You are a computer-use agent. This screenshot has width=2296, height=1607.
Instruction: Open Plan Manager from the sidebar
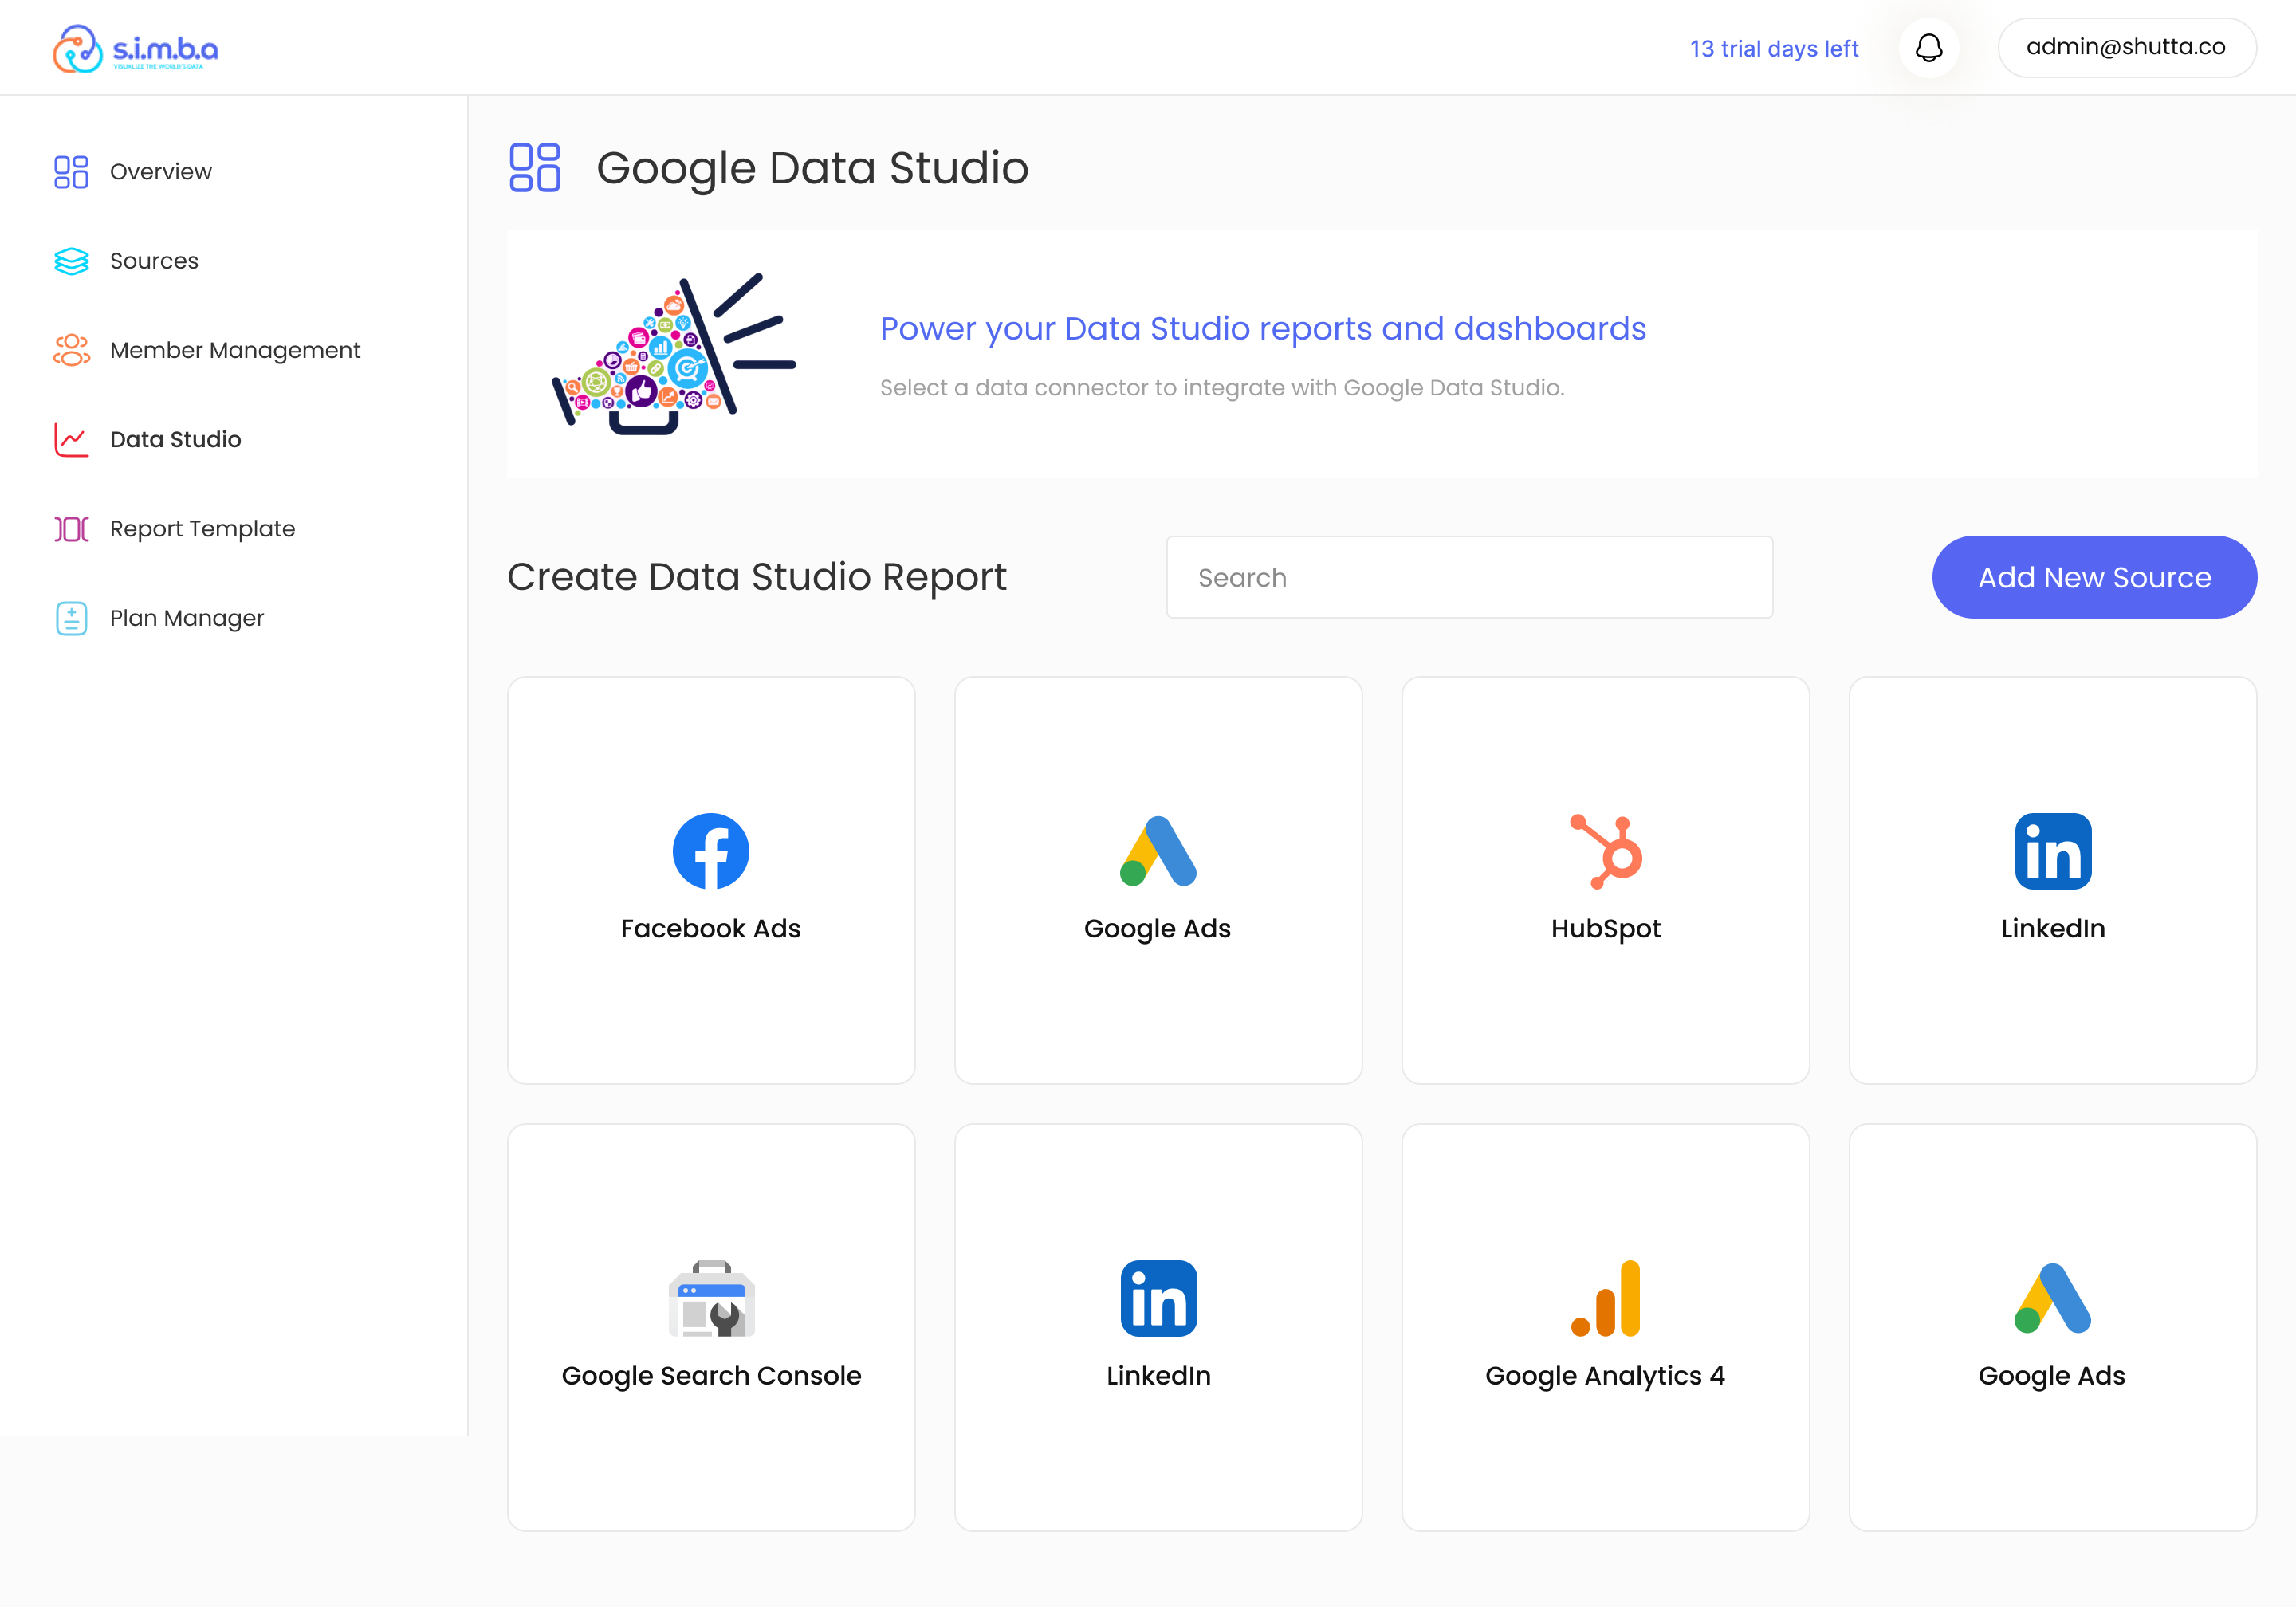[187, 618]
